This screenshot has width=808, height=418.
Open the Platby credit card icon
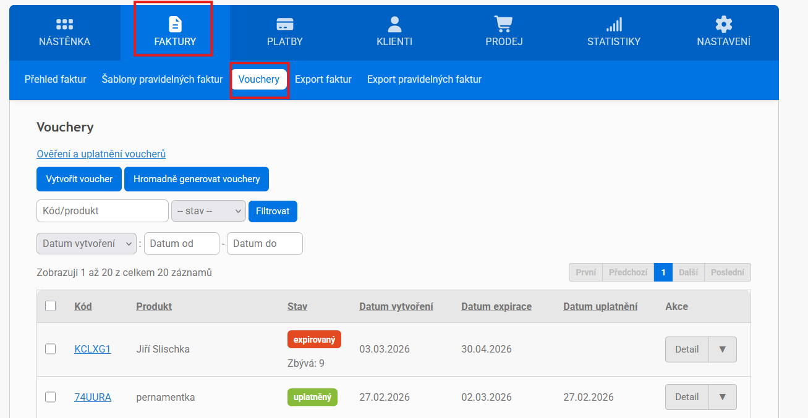[285, 24]
